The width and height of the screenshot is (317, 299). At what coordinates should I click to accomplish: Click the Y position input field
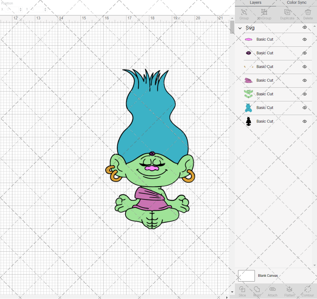[x=37, y=9]
